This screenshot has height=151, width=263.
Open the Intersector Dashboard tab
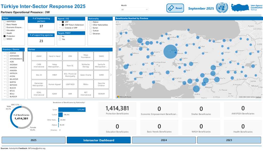tap(99, 140)
